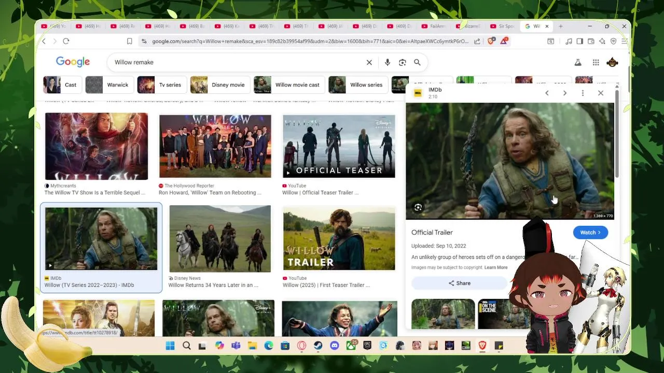The image size is (664, 373).
Task: Open the Brave VPN shield icon
Action: pos(613,41)
